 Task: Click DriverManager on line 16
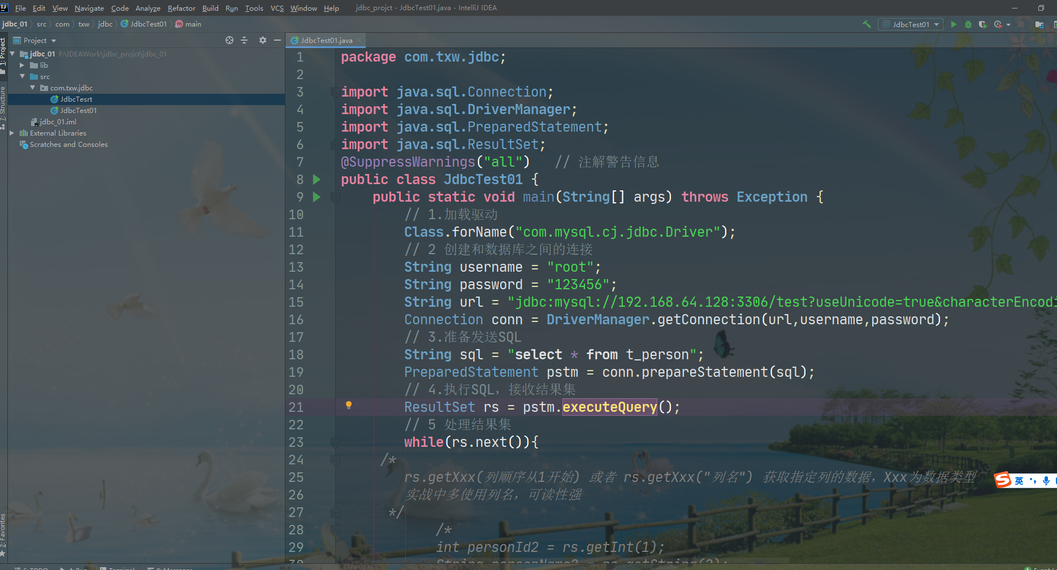(597, 319)
